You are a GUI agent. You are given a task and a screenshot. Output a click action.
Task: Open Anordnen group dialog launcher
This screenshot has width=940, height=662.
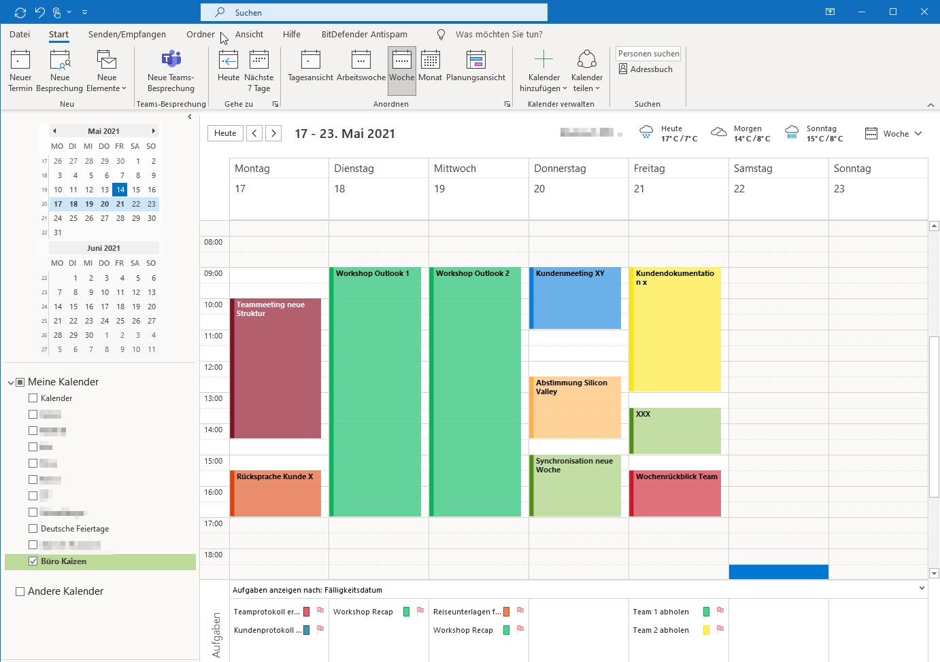point(507,104)
